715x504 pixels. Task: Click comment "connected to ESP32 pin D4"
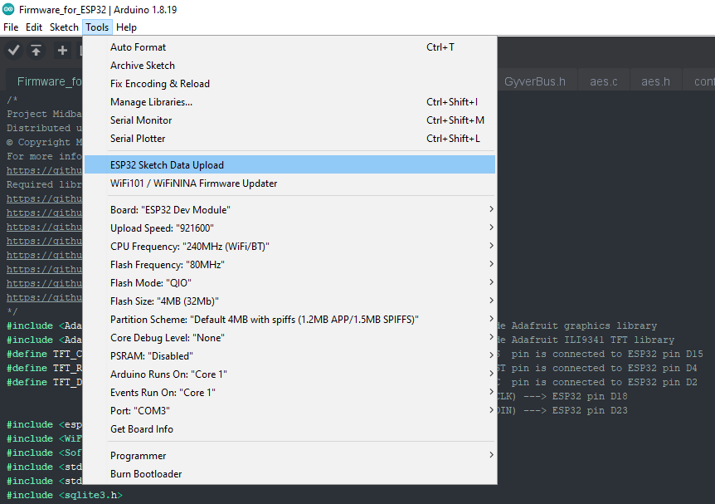625,368
